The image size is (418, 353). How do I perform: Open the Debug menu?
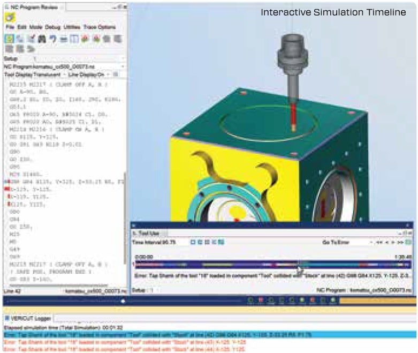[x=52, y=27]
